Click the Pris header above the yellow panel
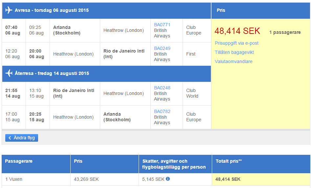This screenshot has width=311, height=188. [x=221, y=10]
